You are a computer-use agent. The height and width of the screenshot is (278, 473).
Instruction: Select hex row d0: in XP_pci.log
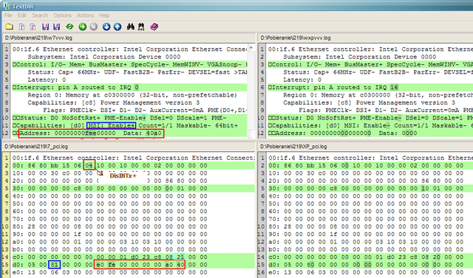[370, 265]
